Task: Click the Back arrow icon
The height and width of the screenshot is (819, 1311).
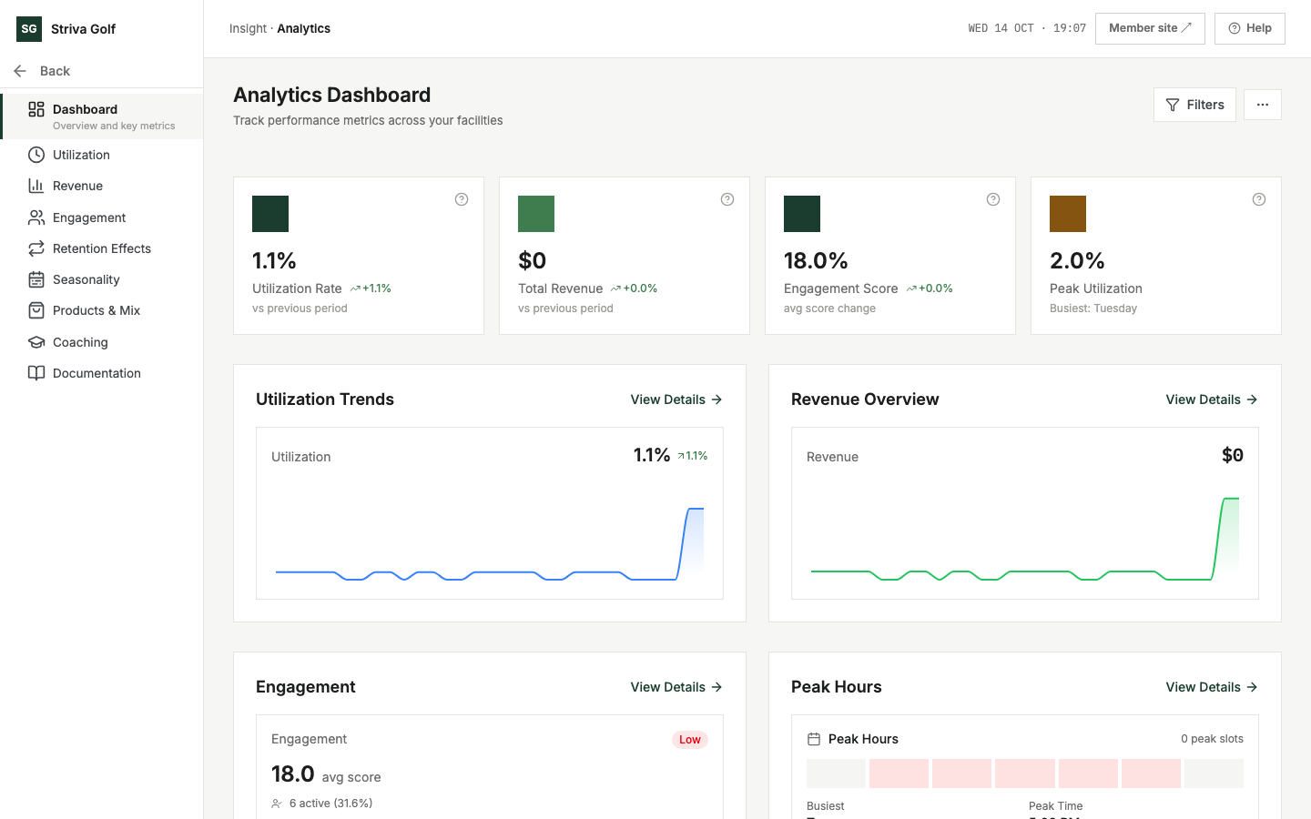Action: pyautogui.click(x=20, y=71)
